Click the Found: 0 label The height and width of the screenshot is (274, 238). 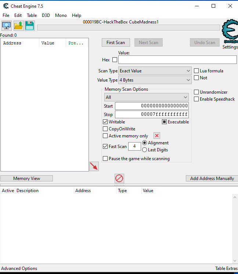pyautogui.click(x=8, y=35)
